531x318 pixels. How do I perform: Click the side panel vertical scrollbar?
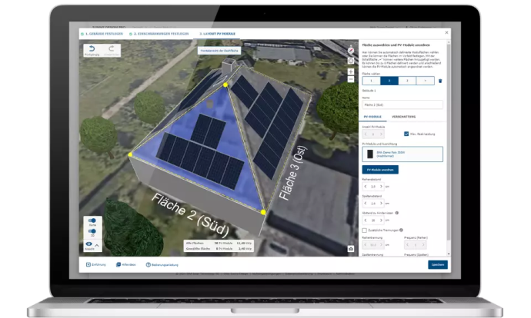(x=449, y=142)
